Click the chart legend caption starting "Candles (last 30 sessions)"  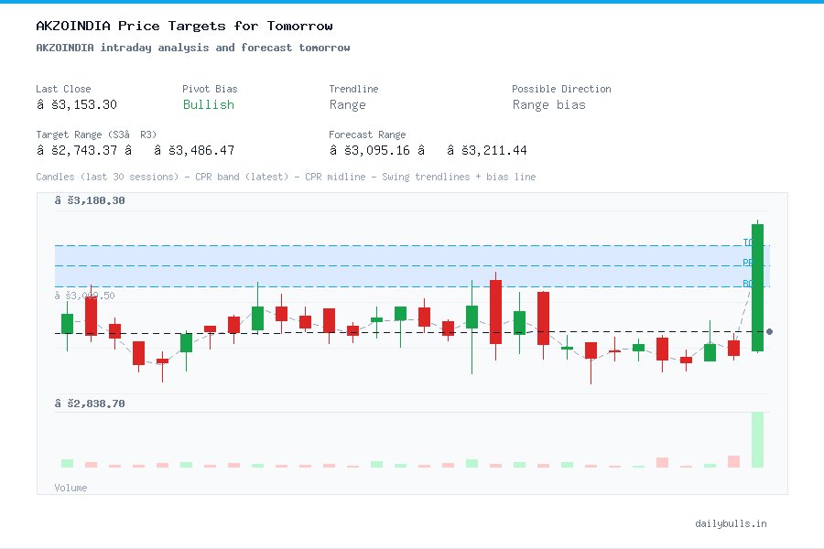click(286, 177)
